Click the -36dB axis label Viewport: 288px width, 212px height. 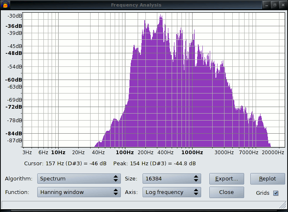point(14,26)
